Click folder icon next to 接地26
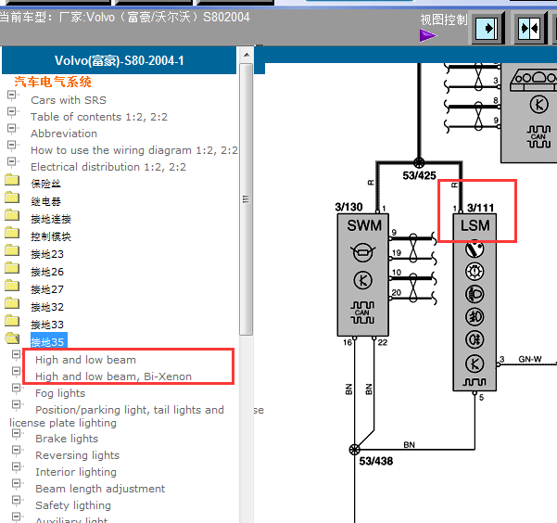The width and height of the screenshot is (557, 523). [x=12, y=268]
